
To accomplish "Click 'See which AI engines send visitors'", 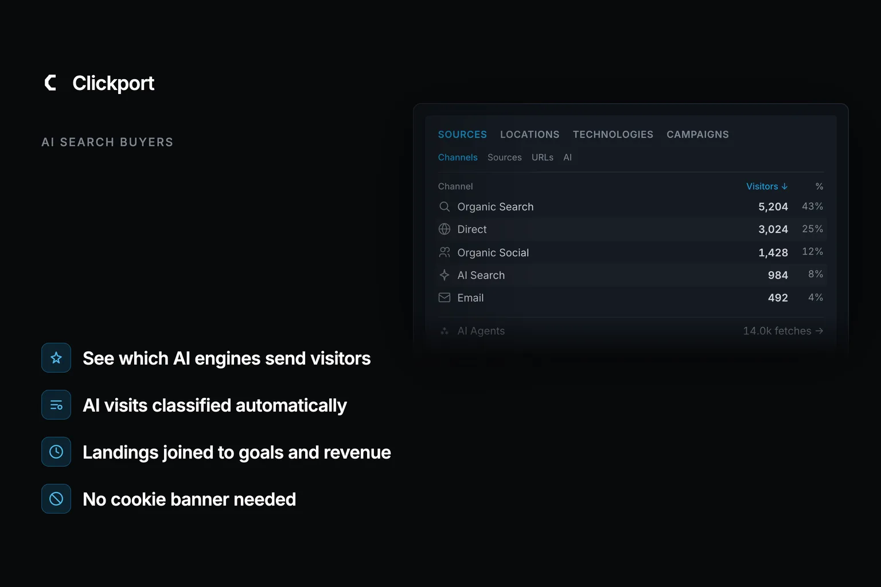I will [x=227, y=358].
